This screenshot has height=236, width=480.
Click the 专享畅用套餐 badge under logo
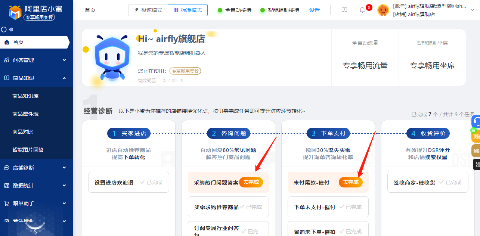click(39, 17)
